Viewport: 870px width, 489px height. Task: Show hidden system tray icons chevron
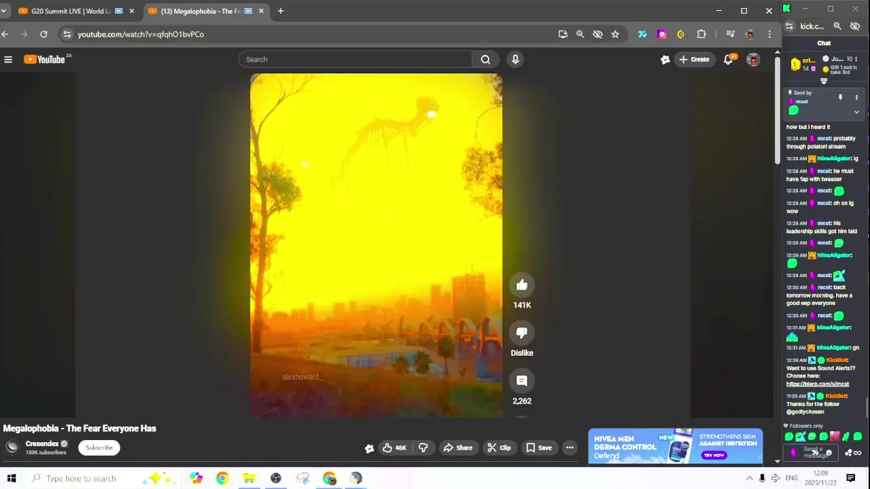tap(749, 478)
